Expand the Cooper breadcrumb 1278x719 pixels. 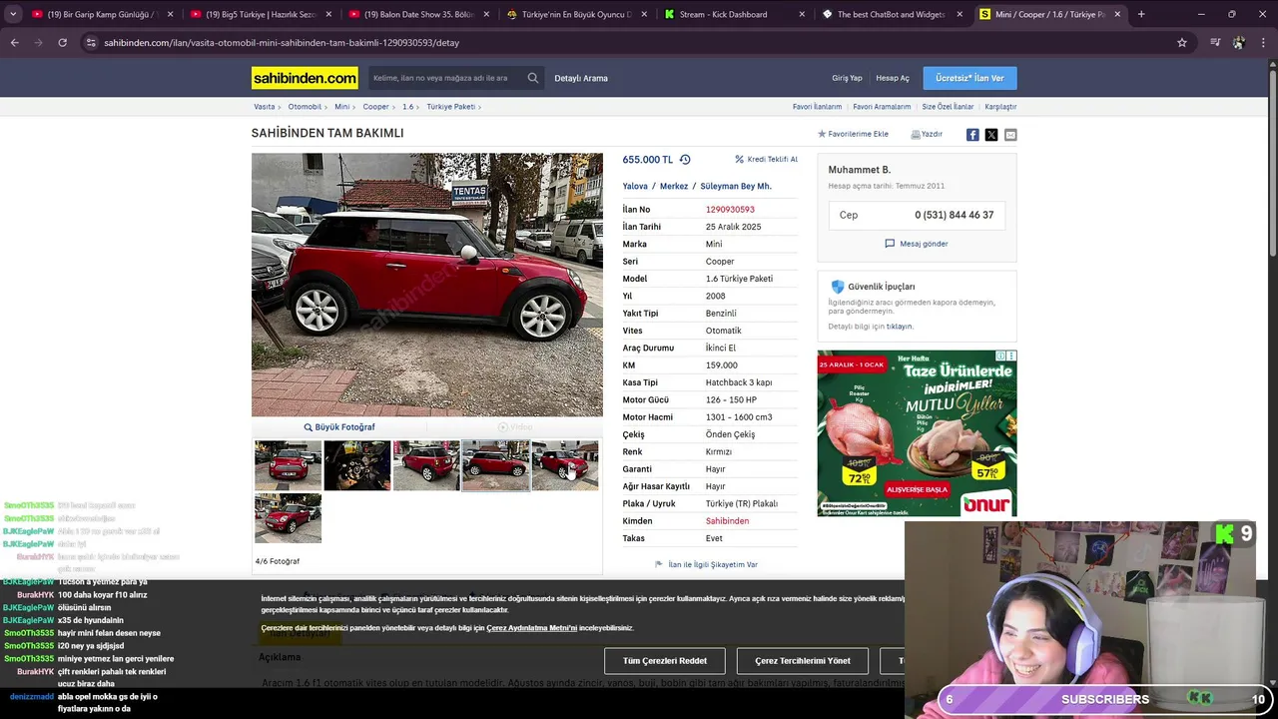[x=378, y=107]
